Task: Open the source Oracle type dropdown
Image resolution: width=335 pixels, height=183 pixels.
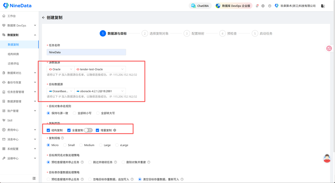Action: tap(60, 69)
